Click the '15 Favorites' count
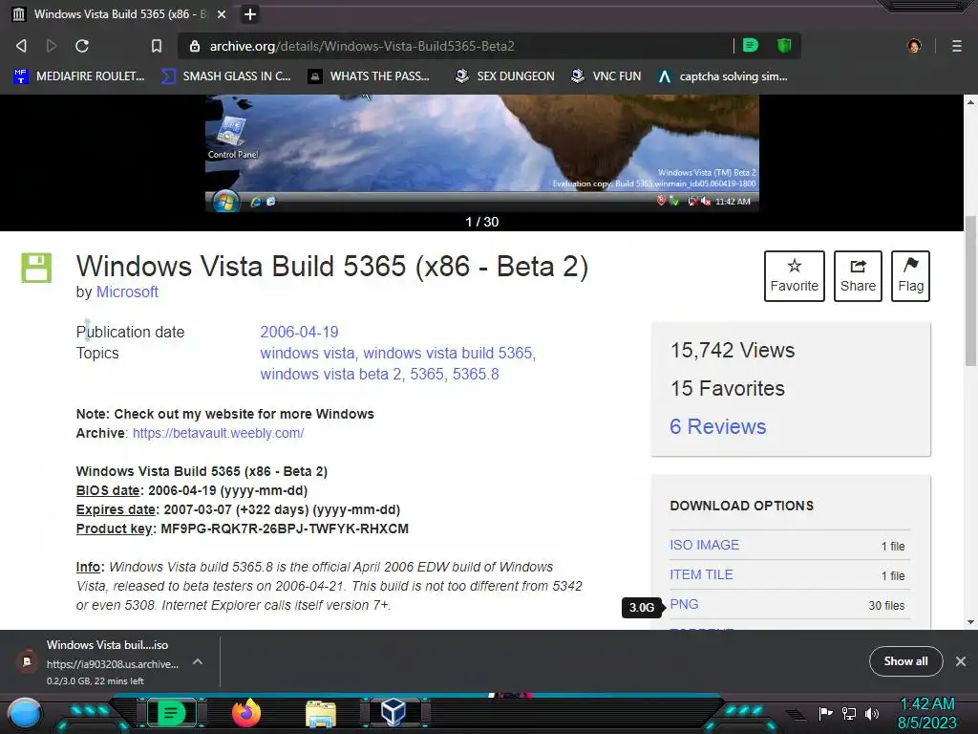The image size is (978, 734). pos(727,388)
